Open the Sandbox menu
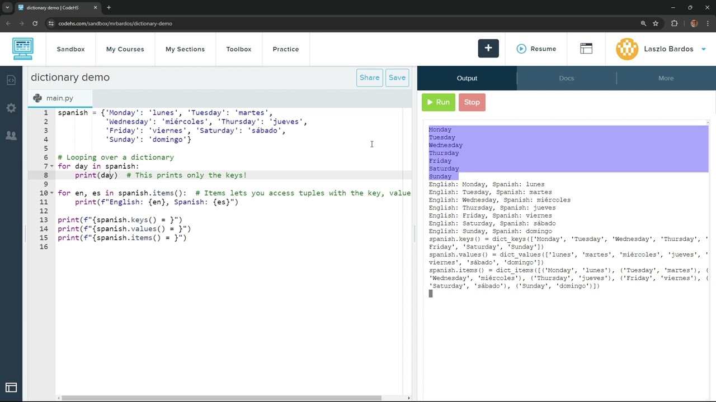The width and height of the screenshot is (716, 402). pyautogui.click(x=70, y=49)
